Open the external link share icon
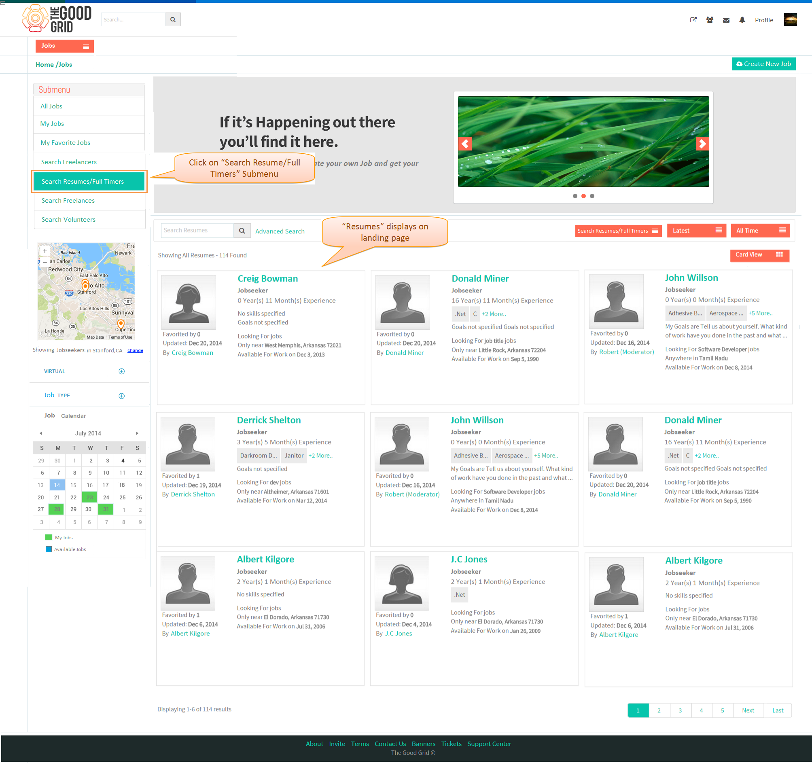Viewport: 812px width, 763px height. (693, 20)
